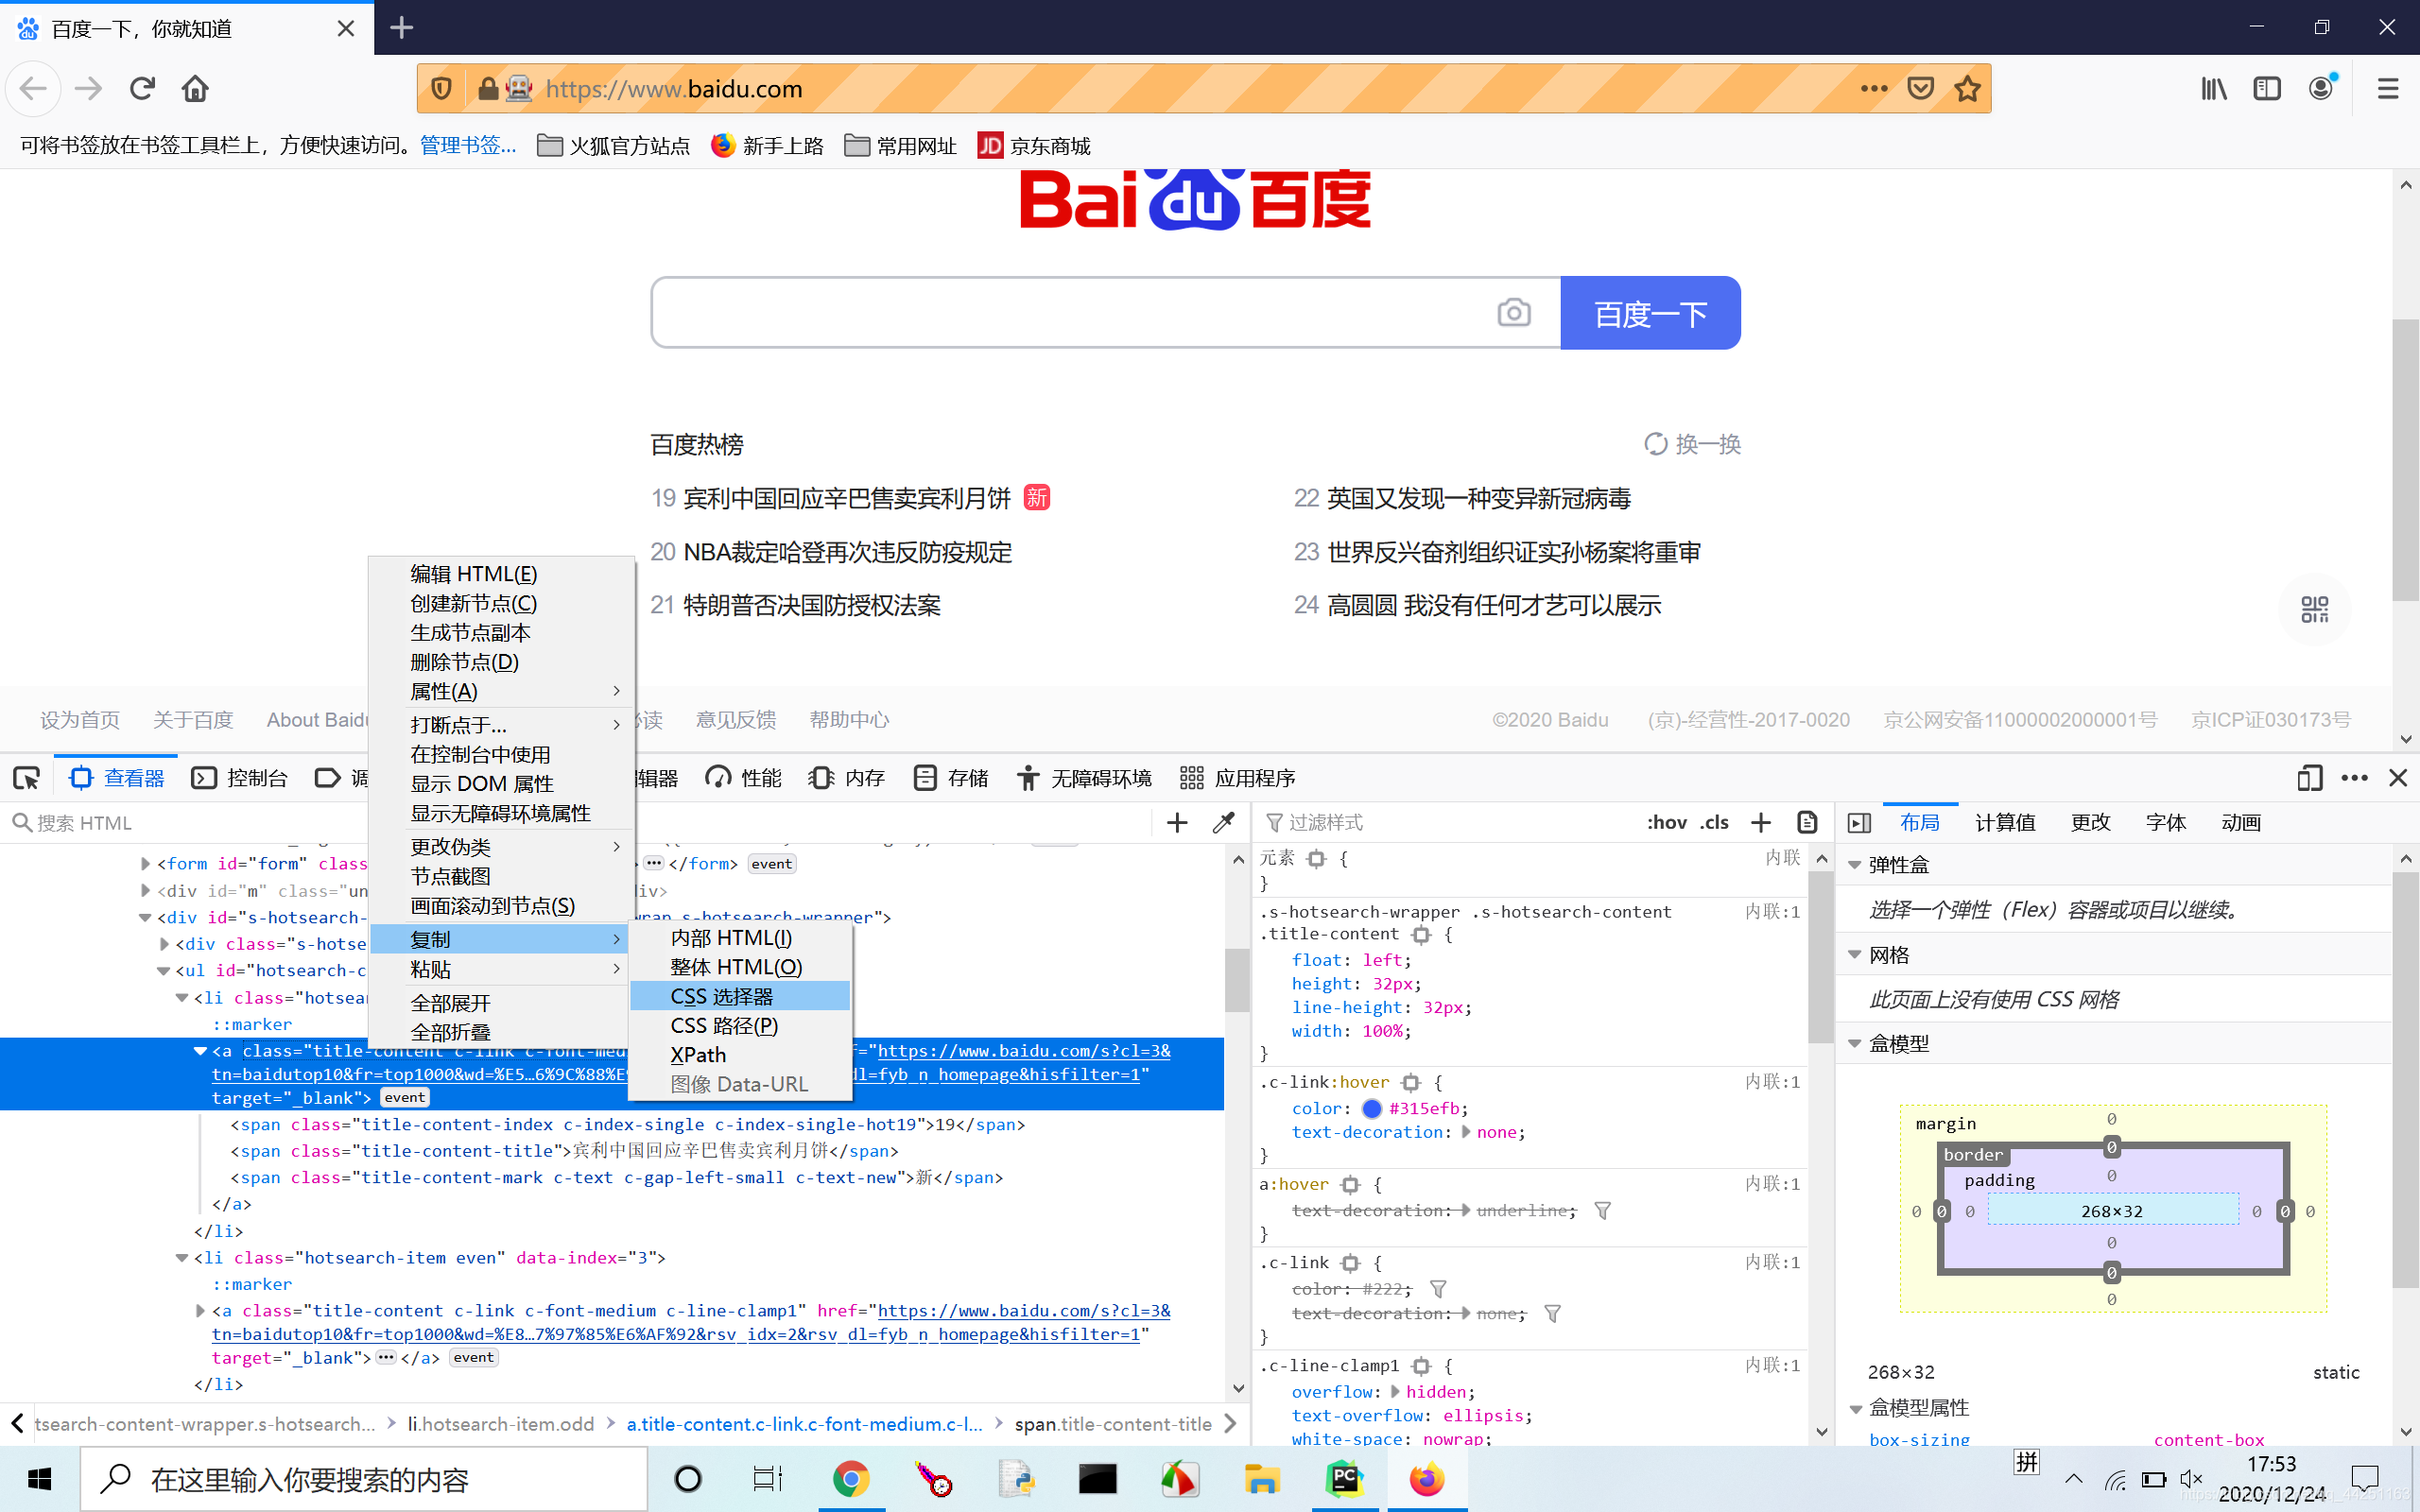This screenshot has width=2420, height=1512.
Task: Open page actions three-dot menu in address bar
Action: [x=1874, y=89]
